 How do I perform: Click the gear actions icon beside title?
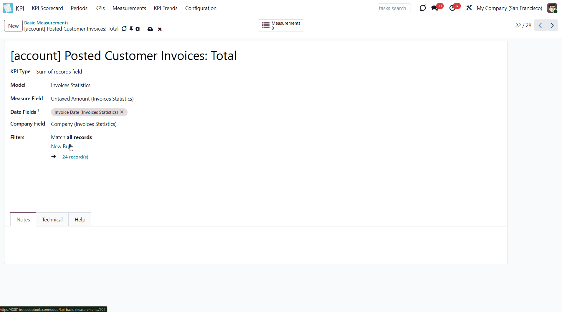138,29
